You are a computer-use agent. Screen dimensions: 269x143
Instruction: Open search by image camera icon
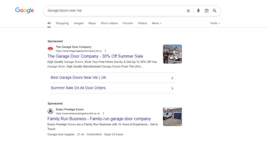pyautogui.click(x=207, y=11)
